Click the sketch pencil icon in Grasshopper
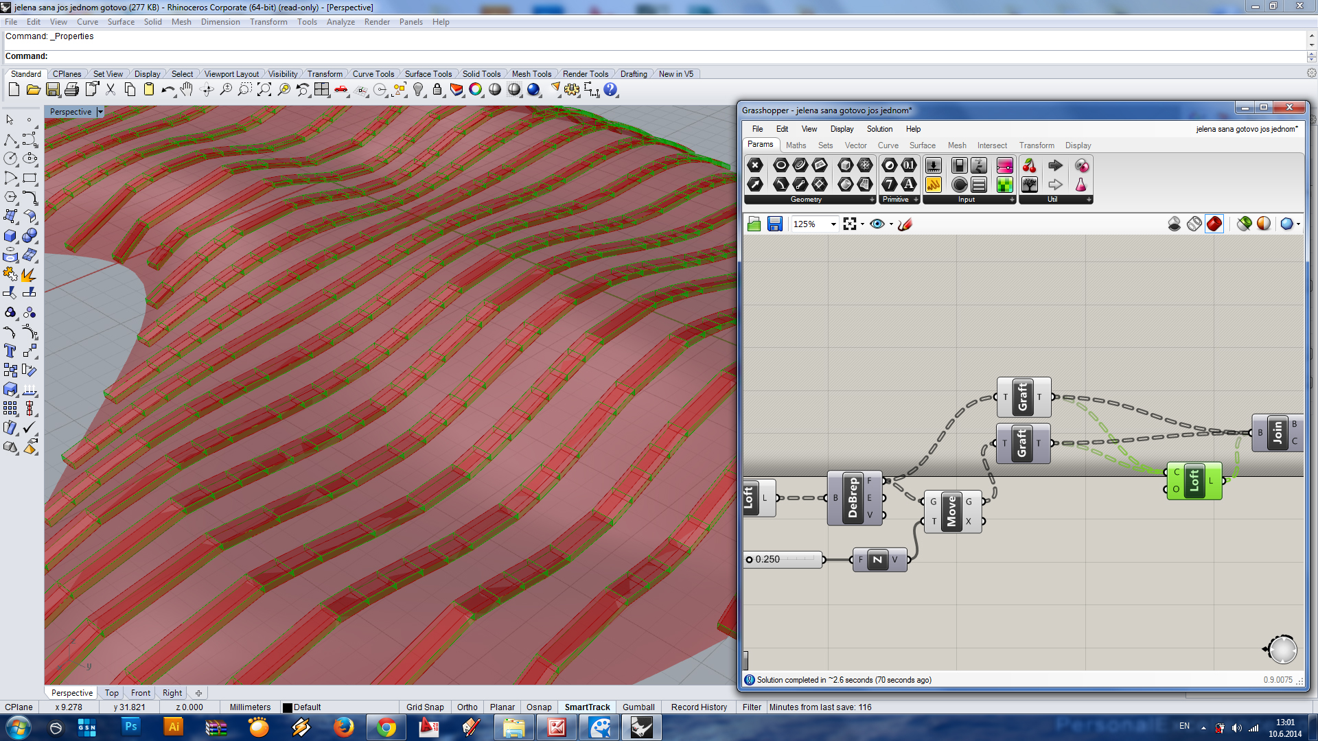This screenshot has height=741, width=1318. coord(905,224)
